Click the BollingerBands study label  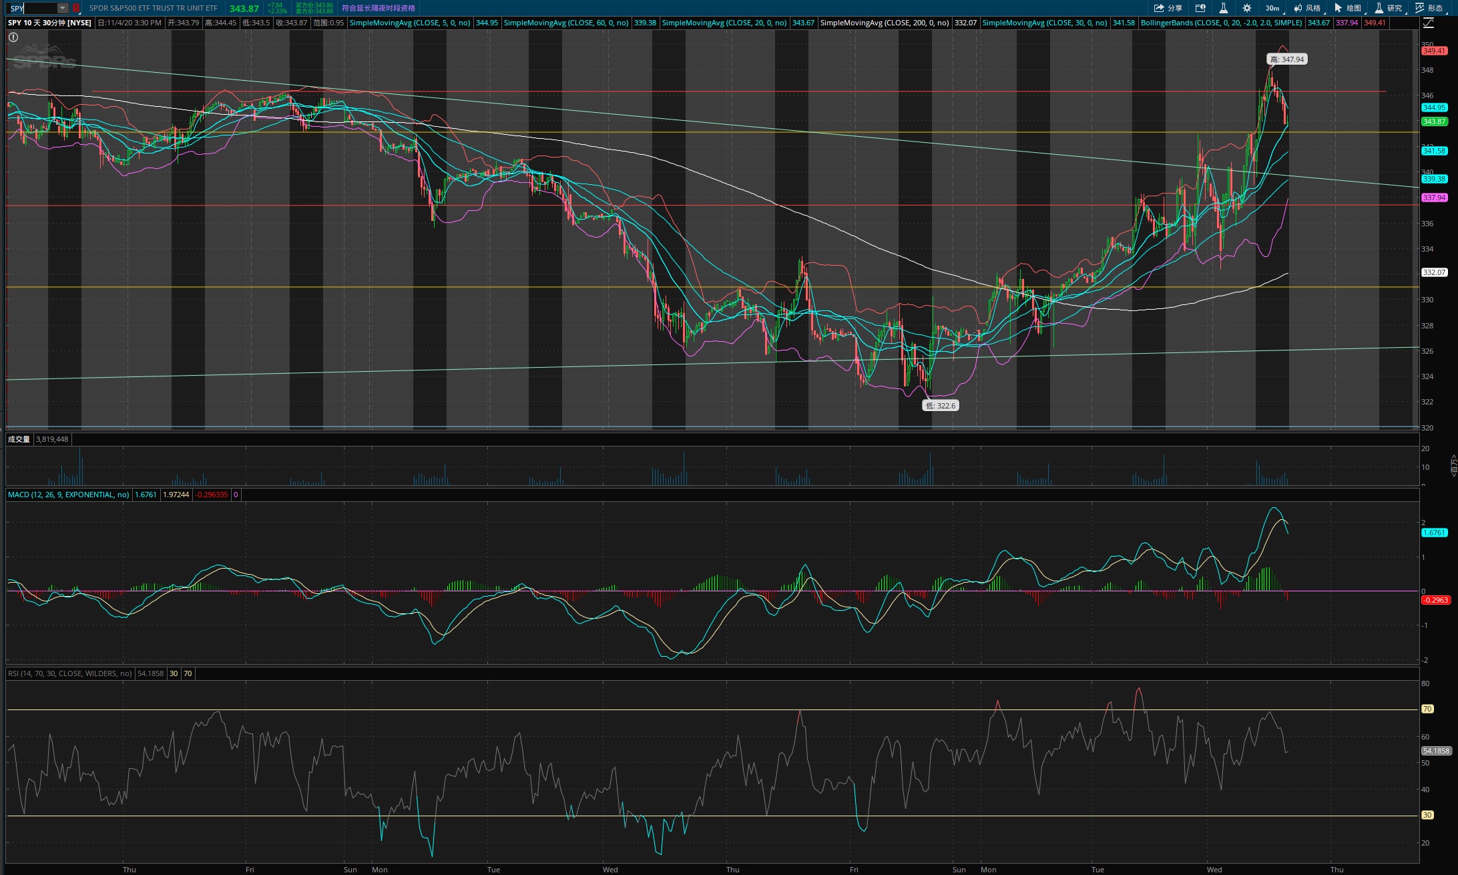coord(1221,23)
